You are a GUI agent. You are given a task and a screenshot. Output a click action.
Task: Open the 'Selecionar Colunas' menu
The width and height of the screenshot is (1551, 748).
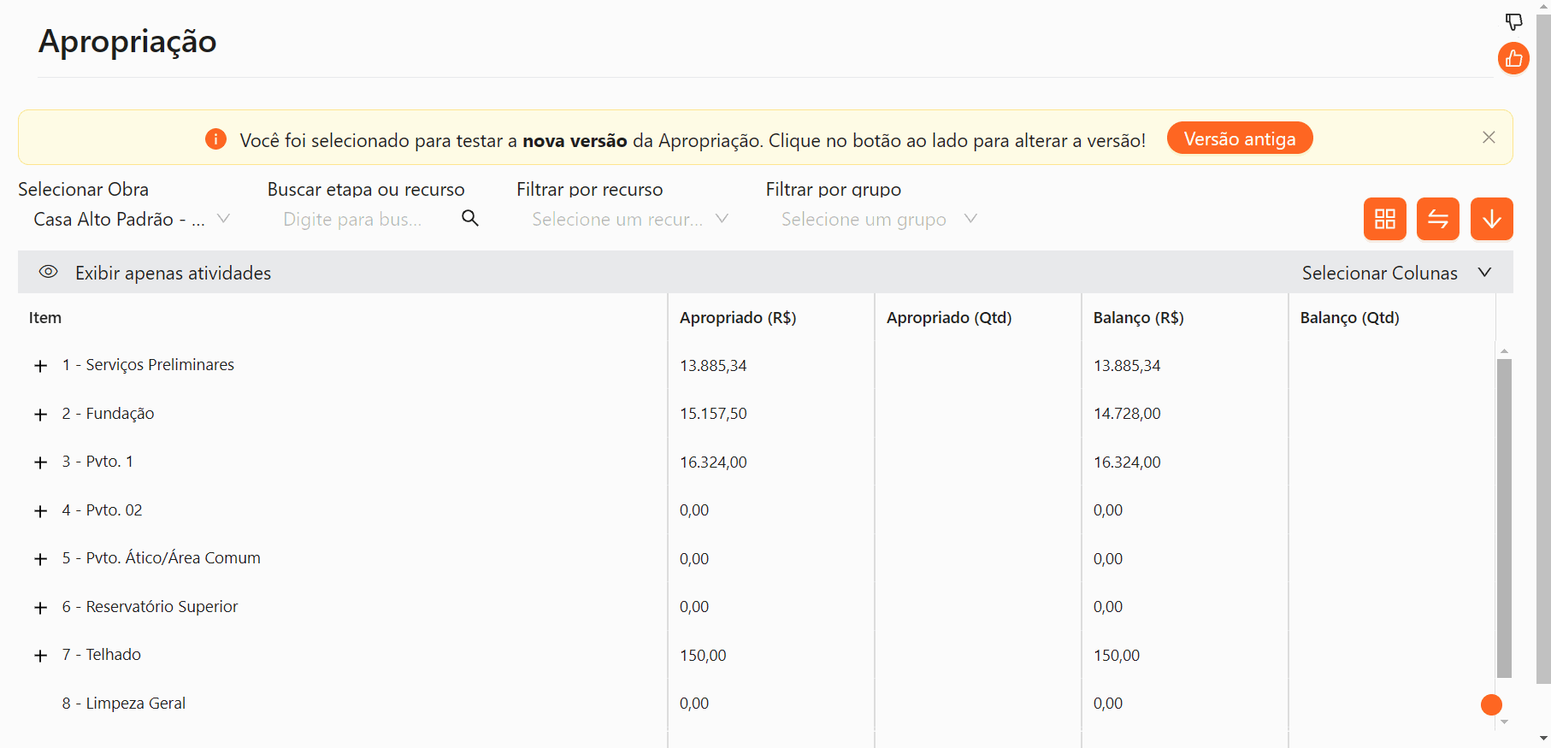tap(1395, 273)
